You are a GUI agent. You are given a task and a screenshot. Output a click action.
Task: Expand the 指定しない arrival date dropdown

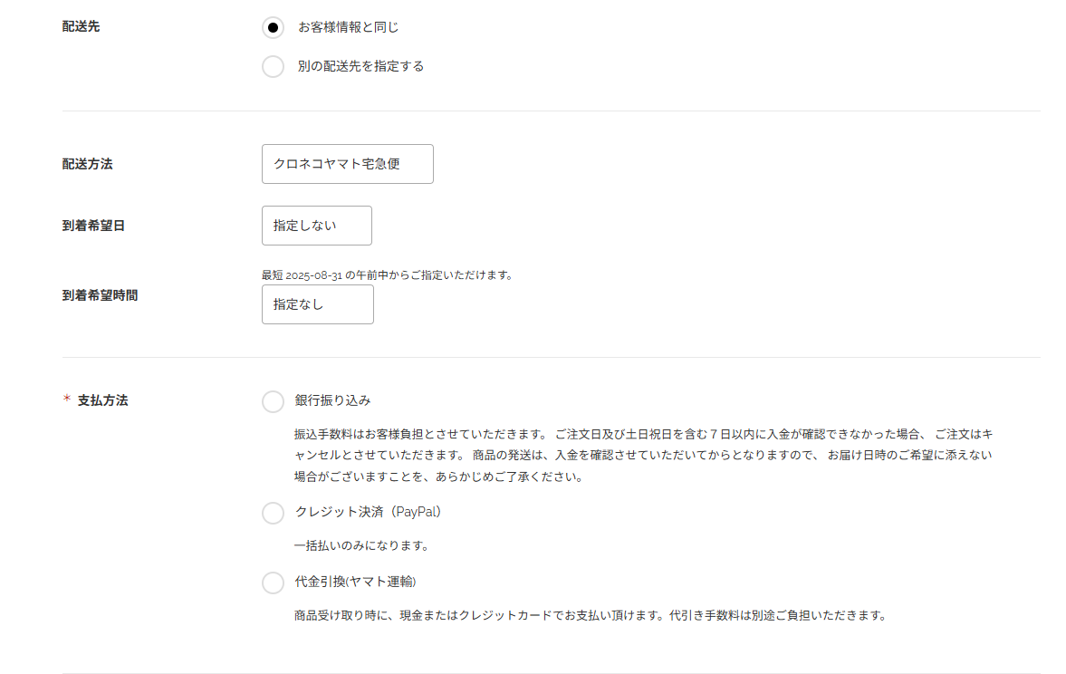point(316,226)
